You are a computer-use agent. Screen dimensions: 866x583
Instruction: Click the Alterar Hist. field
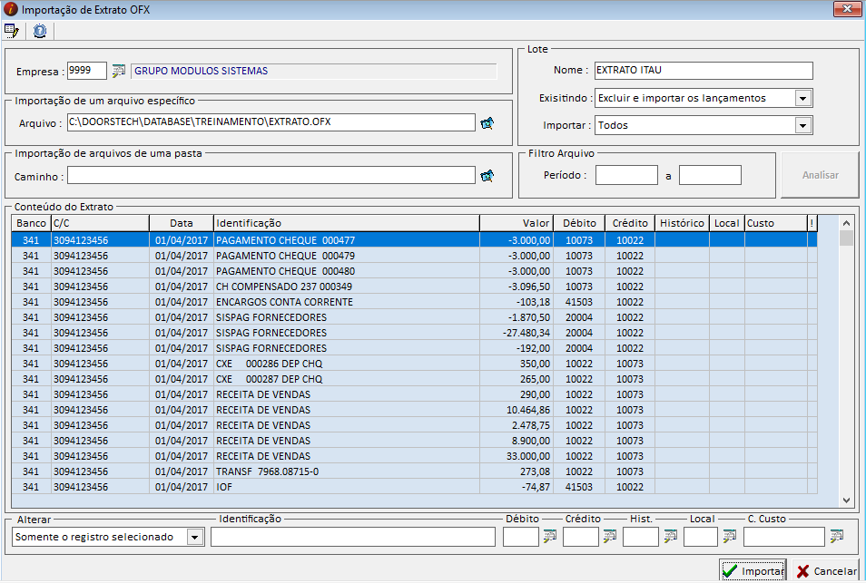point(641,537)
